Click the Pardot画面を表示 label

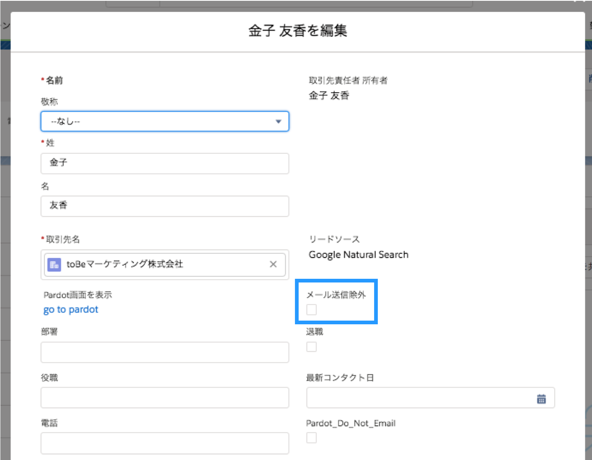(x=78, y=295)
